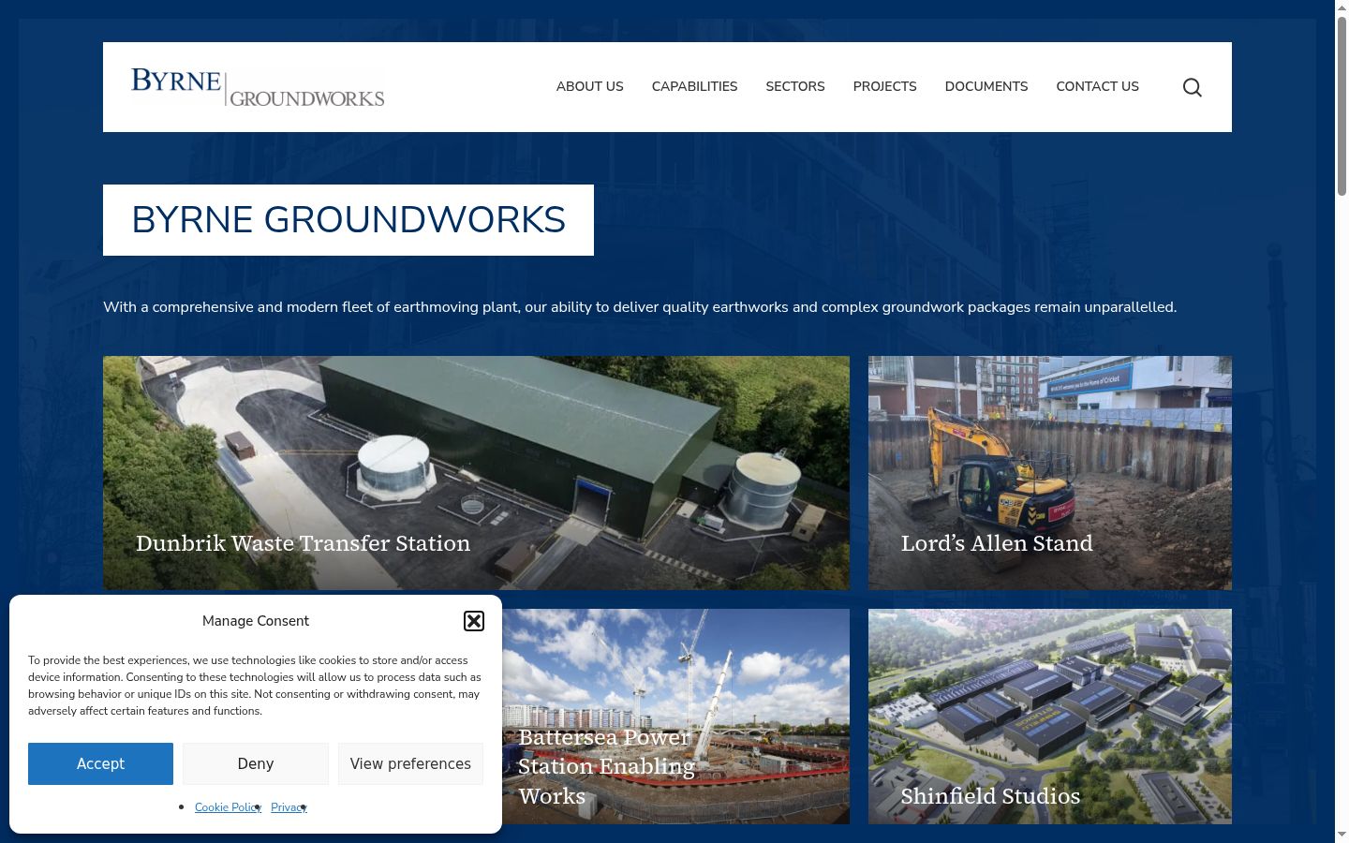Click the cookie consent explanation text
The width and height of the screenshot is (1349, 843).
point(255,686)
